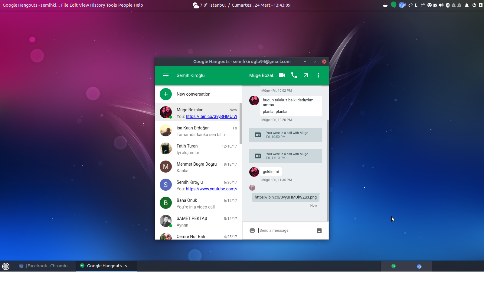
Task: Open the Hangouts hamburger menu
Action: pyautogui.click(x=166, y=75)
